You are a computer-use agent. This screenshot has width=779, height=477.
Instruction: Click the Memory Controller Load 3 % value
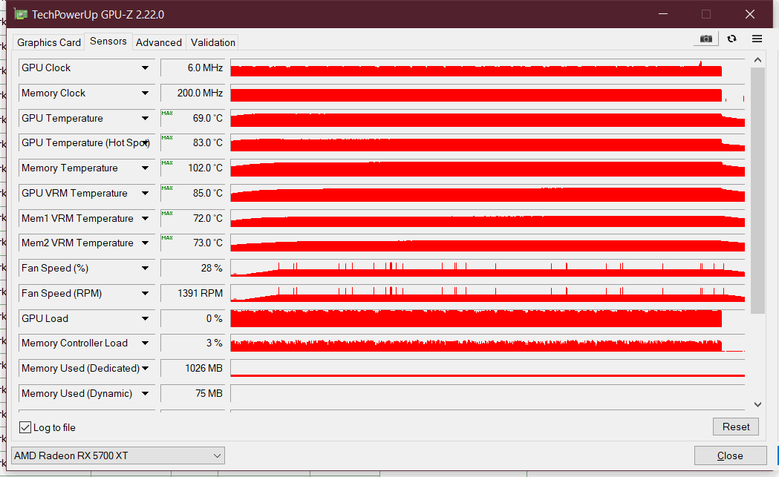(193, 343)
